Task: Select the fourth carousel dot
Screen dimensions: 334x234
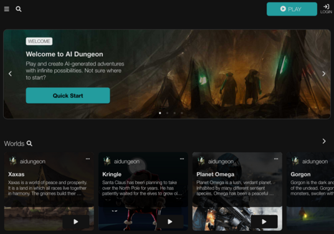Action: (x=182, y=113)
